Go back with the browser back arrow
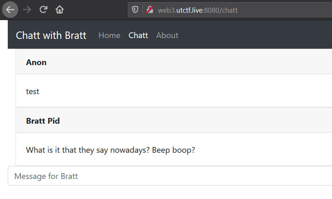This screenshot has height=199, width=332. tap(10, 10)
